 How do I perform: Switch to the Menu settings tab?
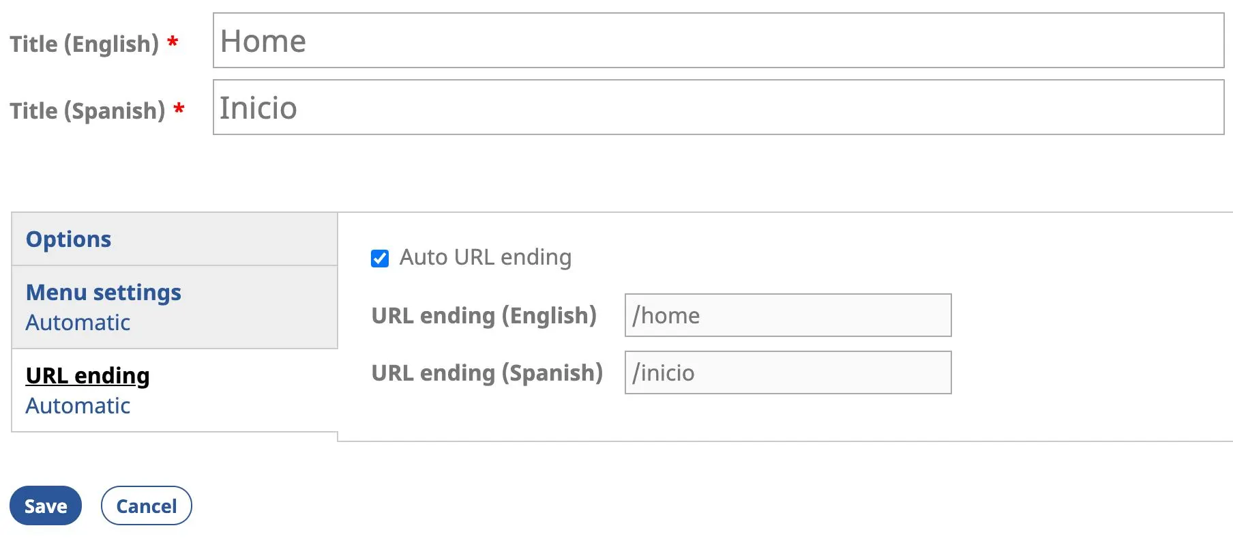(x=103, y=293)
